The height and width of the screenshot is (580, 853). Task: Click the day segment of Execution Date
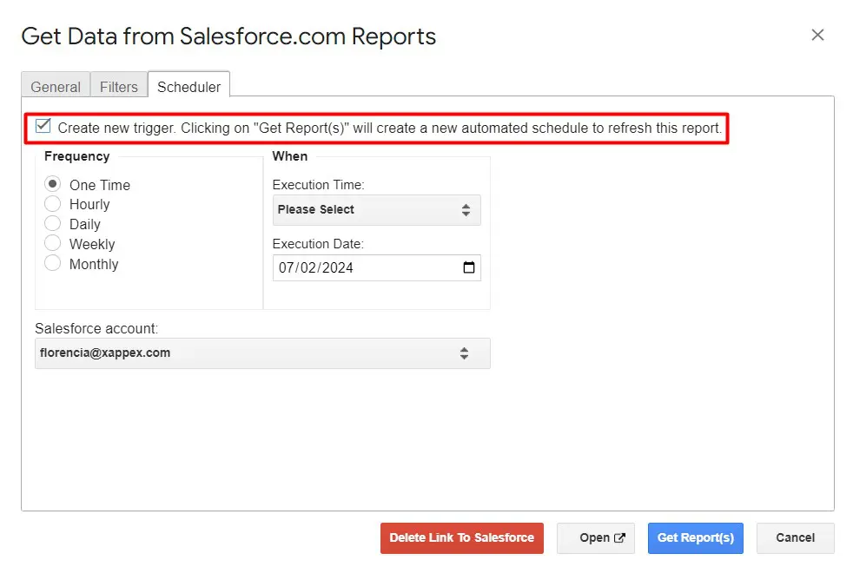[x=307, y=267]
